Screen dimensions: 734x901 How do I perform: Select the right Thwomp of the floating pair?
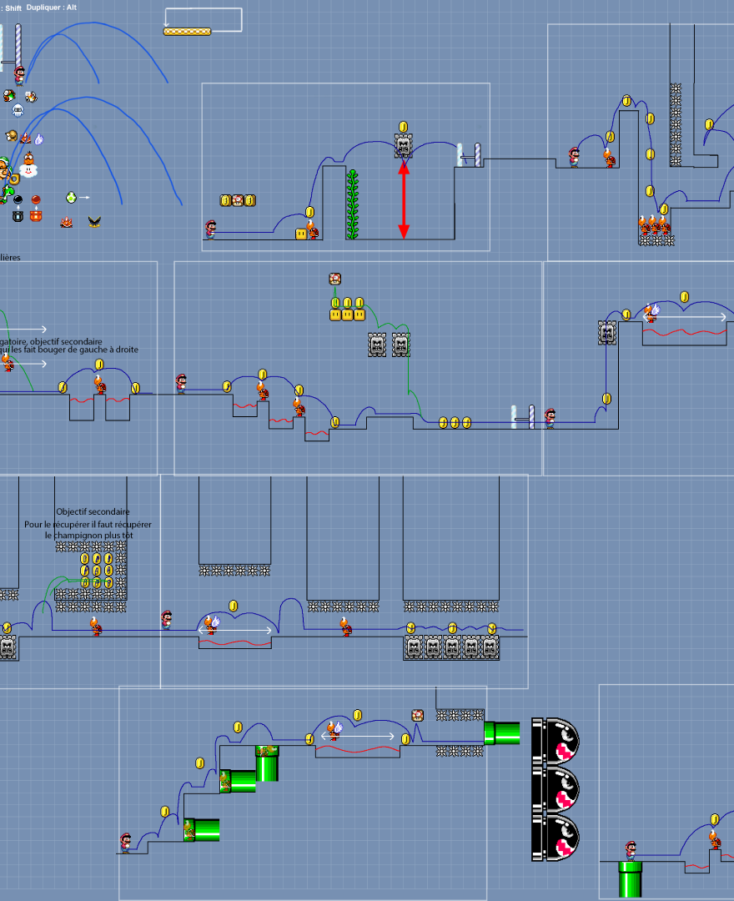(401, 345)
